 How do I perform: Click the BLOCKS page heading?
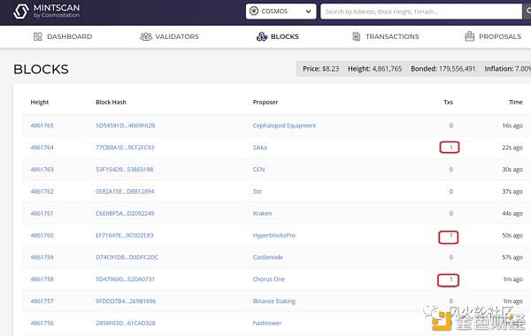(41, 69)
